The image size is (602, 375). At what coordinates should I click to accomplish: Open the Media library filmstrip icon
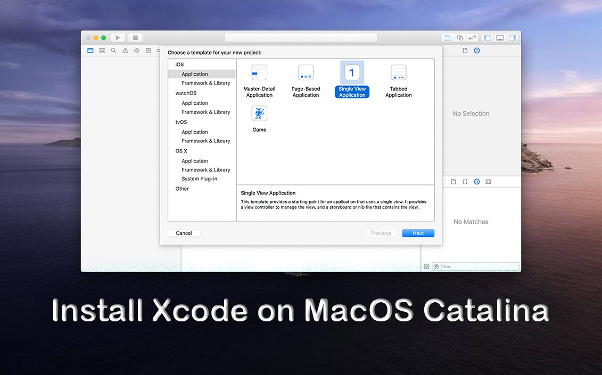(x=488, y=182)
